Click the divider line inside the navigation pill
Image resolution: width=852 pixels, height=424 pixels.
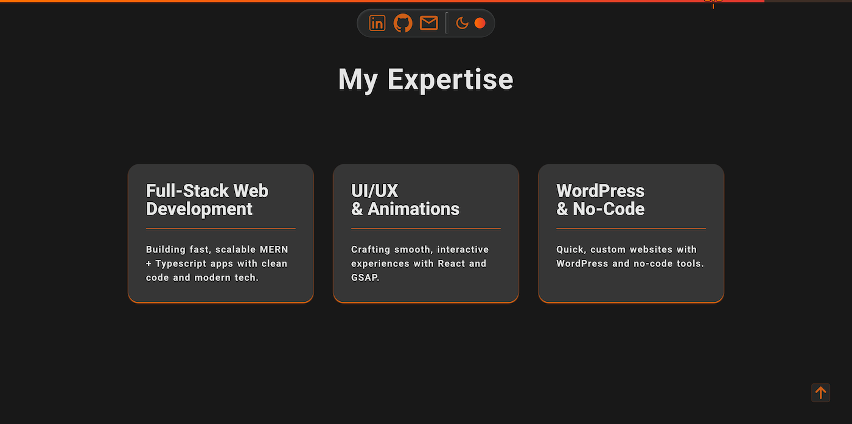coord(447,23)
